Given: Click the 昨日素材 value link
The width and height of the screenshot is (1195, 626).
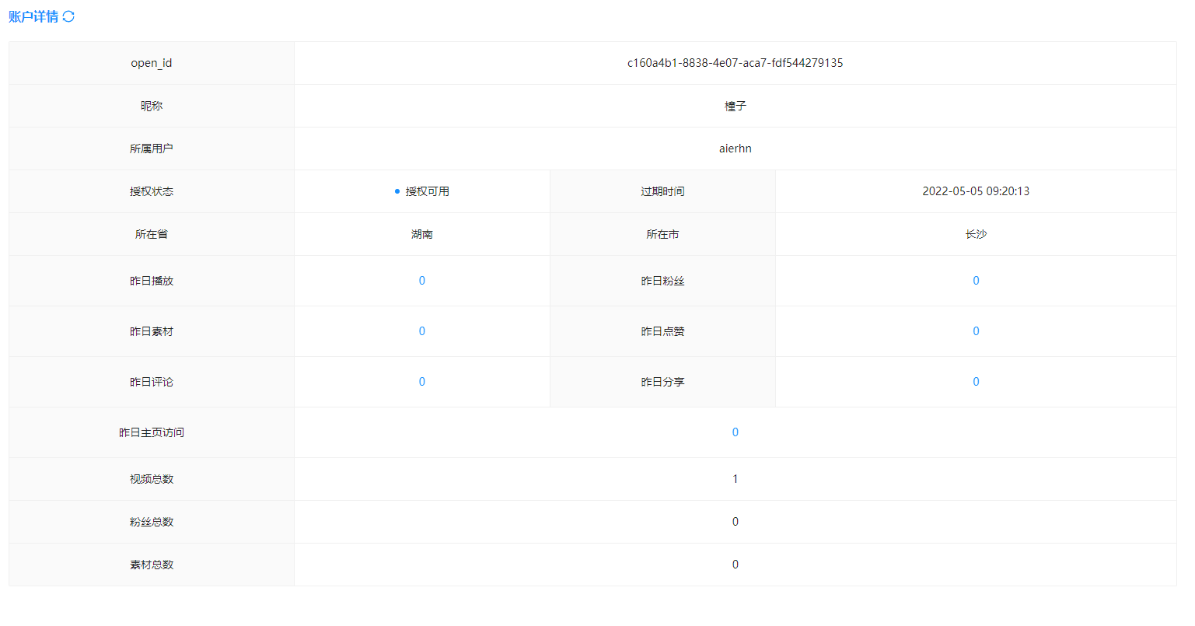Looking at the screenshot, I should (x=422, y=331).
